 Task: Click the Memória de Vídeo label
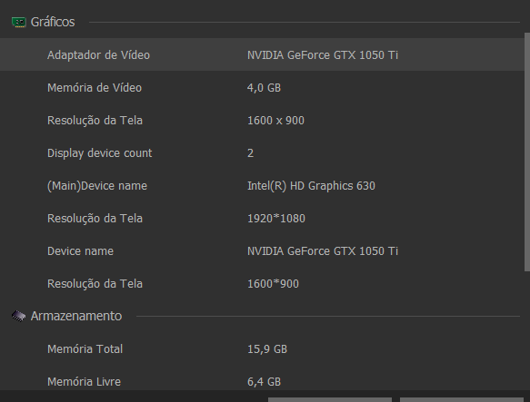pyautogui.click(x=95, y=88)
